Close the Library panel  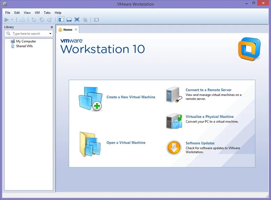pyautogui.click(x=52, y=27)
